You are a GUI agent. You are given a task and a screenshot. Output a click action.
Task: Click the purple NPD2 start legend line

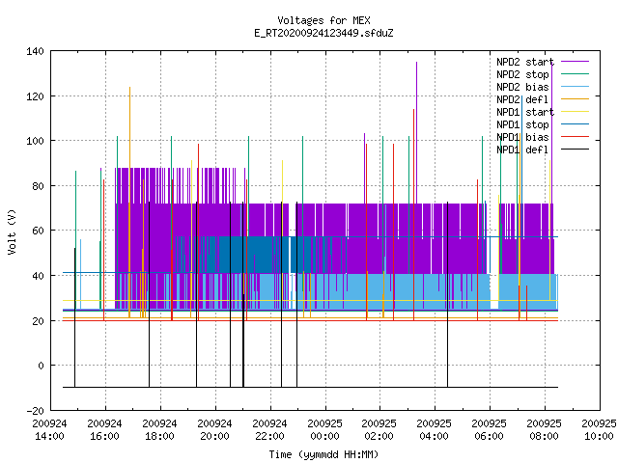pyautogui.click(x=575, y=62)
